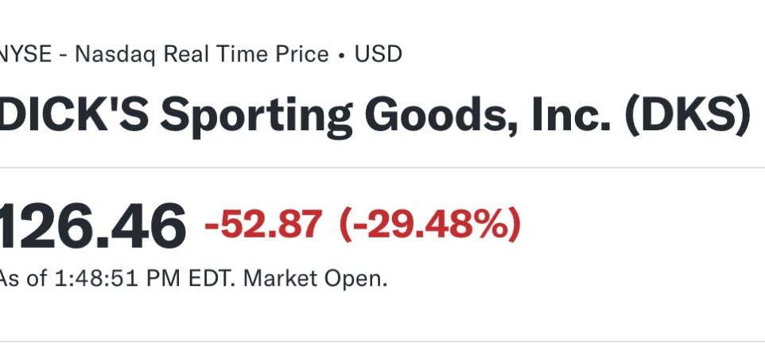Click the red price change -52.87
Viewport: 765px width, 351px height.
tap(263, 224)
